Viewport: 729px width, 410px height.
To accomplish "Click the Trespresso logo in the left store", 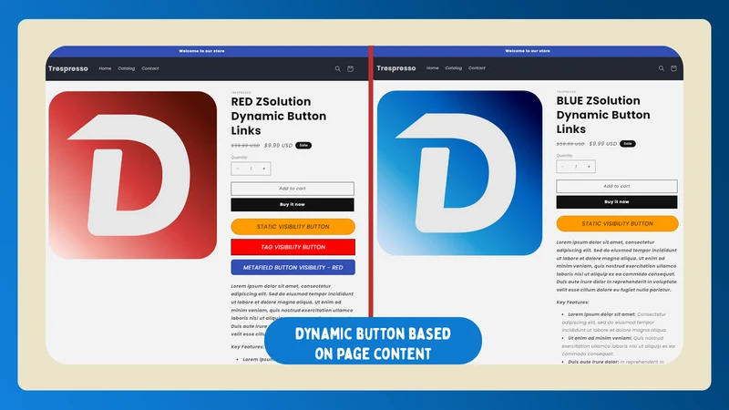I will coord(67,68).
